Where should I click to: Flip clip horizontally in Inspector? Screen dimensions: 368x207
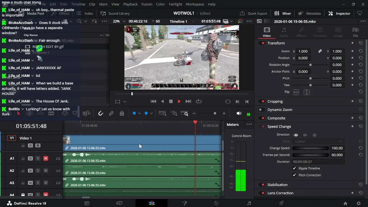coord(296,92)
